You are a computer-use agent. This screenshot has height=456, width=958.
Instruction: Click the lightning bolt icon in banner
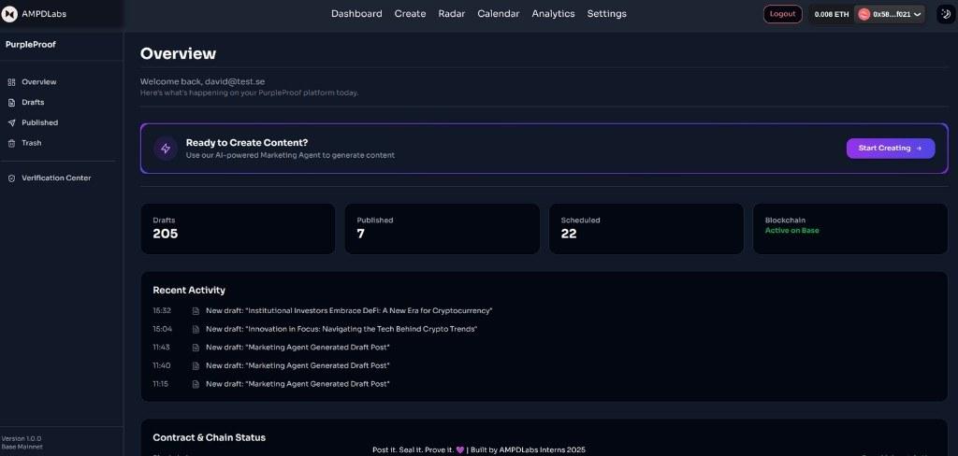tap(166, 149)
